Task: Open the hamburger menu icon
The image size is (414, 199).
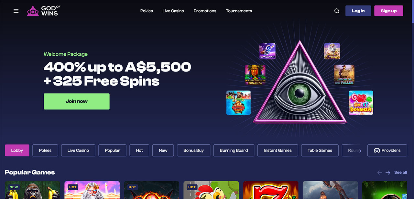Action: click(x=16, y=11)
